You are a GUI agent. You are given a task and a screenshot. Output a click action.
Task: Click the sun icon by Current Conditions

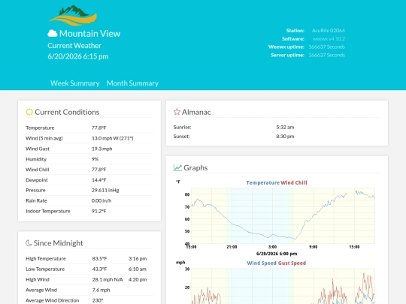click(x=29, y=112)
